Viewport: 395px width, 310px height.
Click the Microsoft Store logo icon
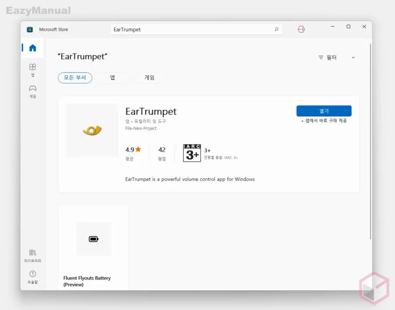[30, 29]
